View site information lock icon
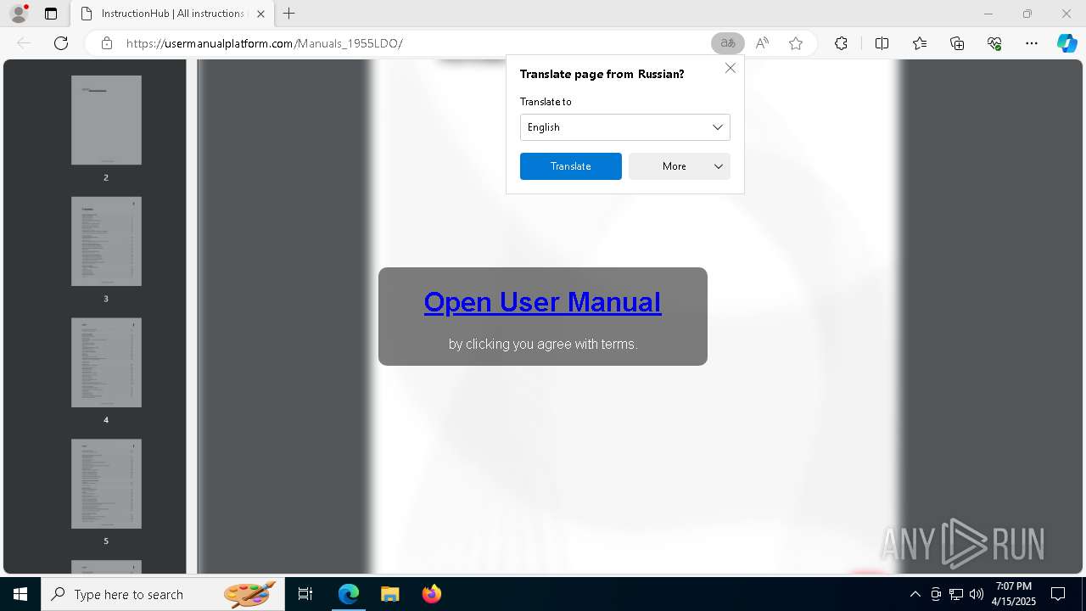This screenshot has width=1086, height=611. point(107,43)
